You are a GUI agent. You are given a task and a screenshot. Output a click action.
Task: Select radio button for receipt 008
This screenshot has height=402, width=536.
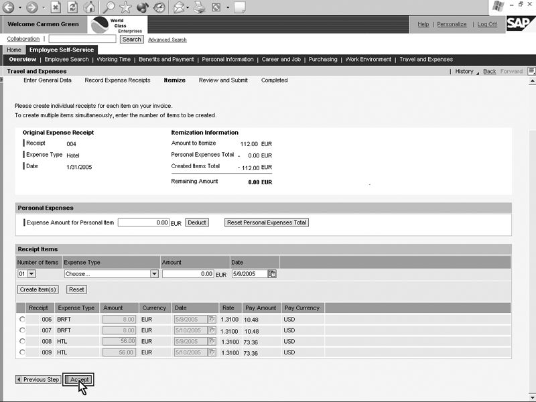(x=23, y=341)
